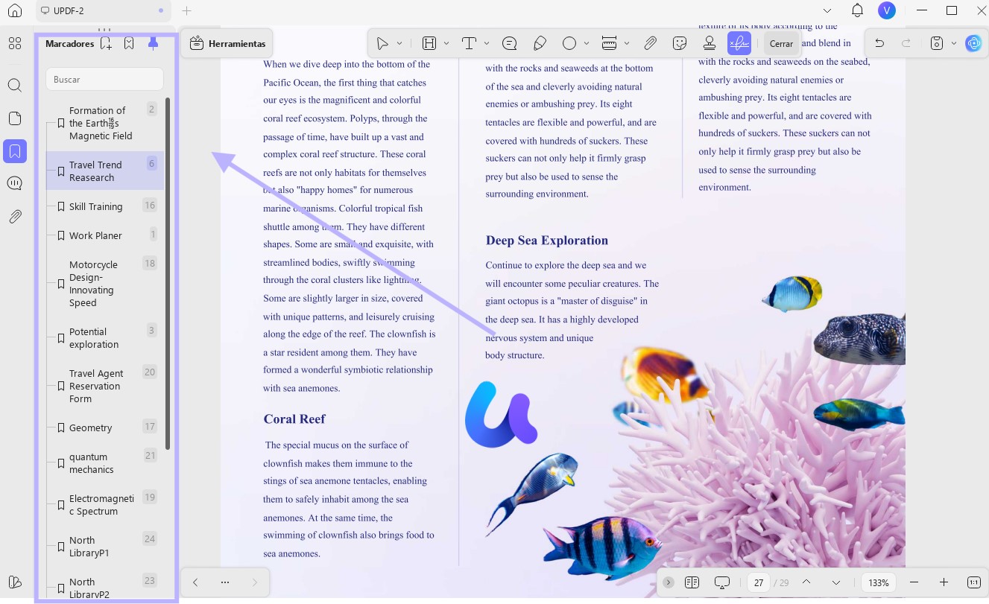Select the bookmarks panel icon in sidebar
Screen dimensions: 989x604
pyautogui.click(x=15, y=151)
